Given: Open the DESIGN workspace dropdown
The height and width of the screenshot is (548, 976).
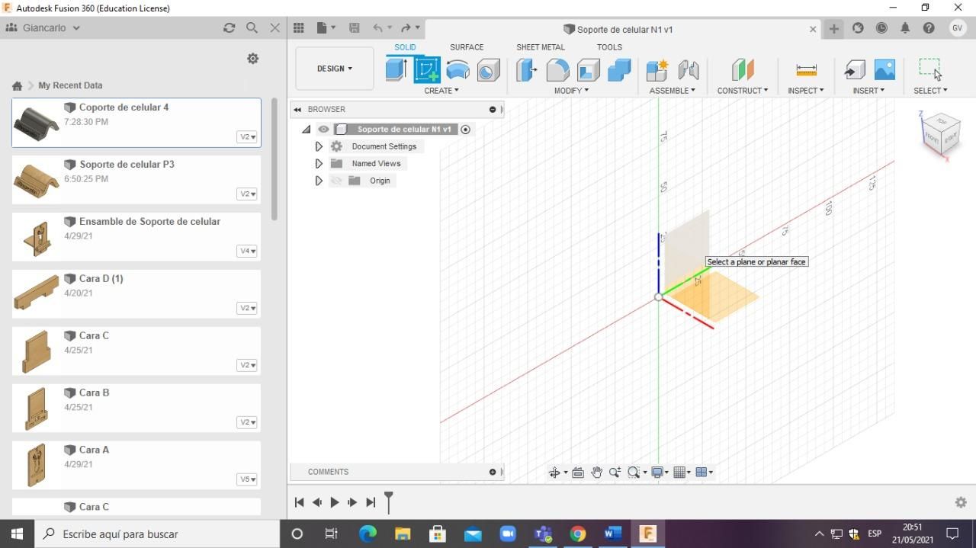Looking at the screenshot, I should 335,69.
